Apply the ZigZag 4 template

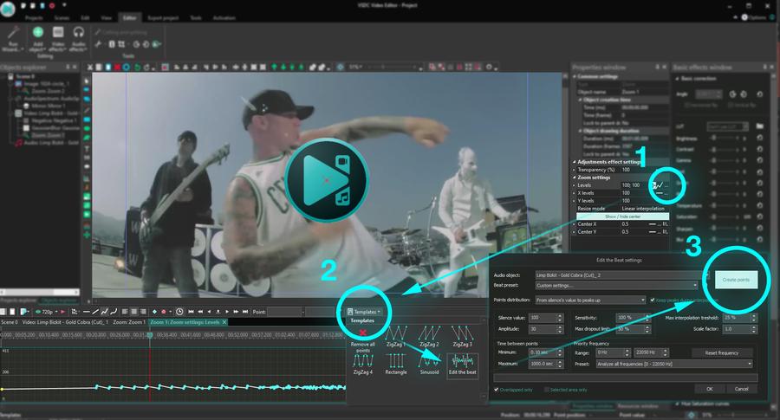coord(362,365)
